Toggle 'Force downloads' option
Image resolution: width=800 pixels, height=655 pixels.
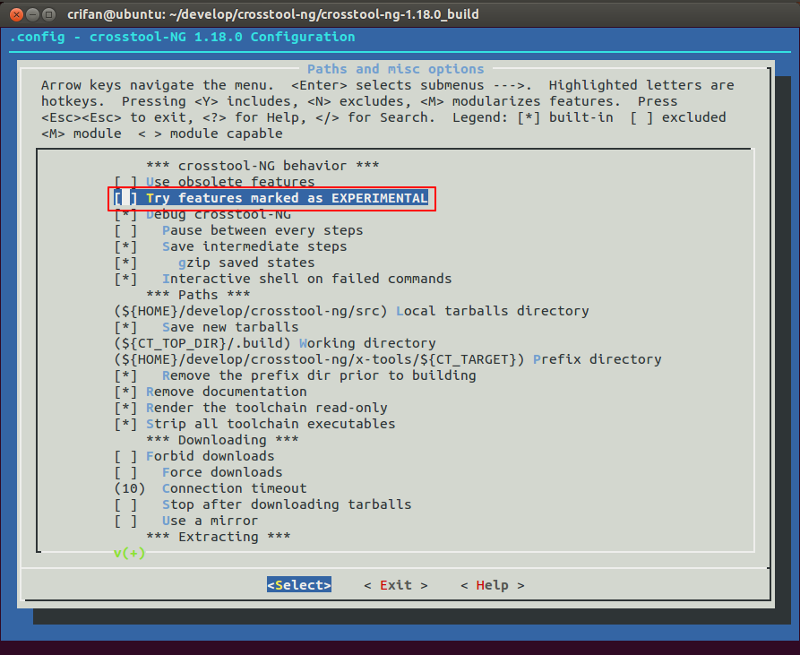tap(199, 472)
